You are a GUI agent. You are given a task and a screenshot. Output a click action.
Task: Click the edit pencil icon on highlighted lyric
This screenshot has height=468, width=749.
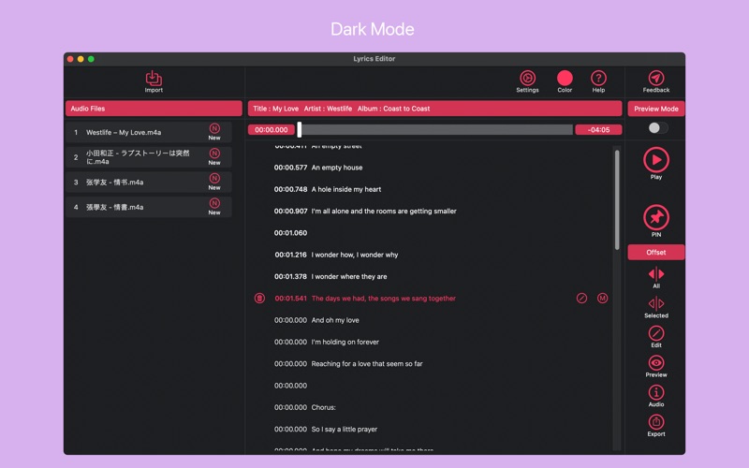(x=581, y=299)
